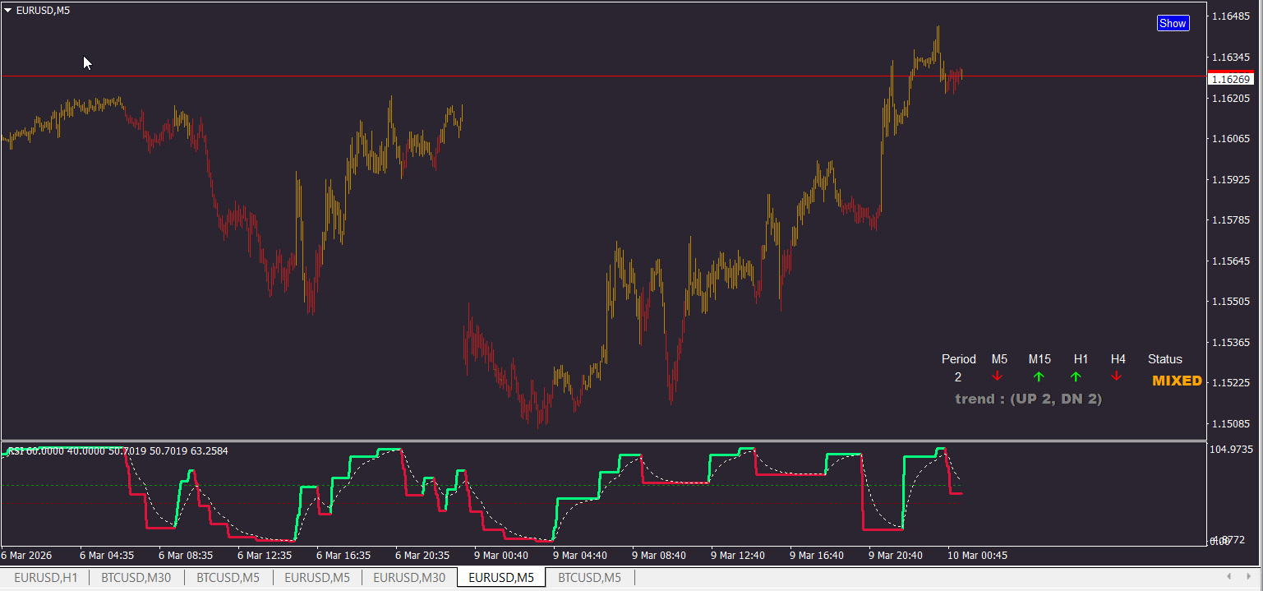Click the 1.16269 current price label
1263x591 pixels.
pos(1230,79)
